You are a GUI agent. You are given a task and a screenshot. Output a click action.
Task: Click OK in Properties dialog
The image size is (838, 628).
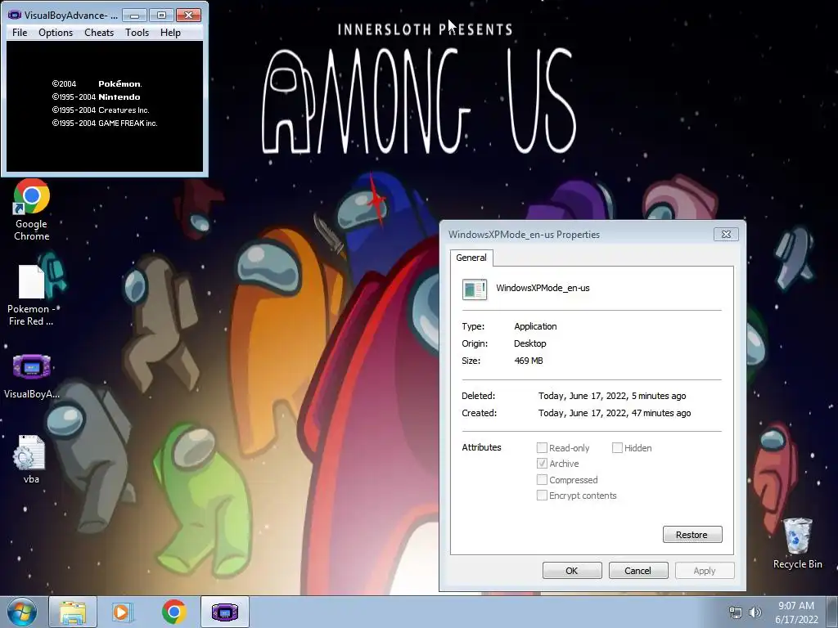pos(572,570)
